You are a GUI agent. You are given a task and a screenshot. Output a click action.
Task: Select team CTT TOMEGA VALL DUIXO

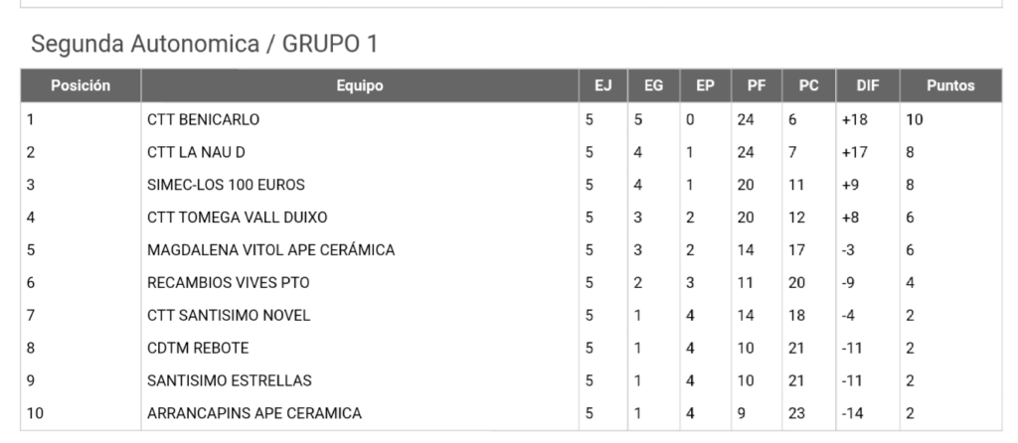pyautogui.click(x=237, y=218)
